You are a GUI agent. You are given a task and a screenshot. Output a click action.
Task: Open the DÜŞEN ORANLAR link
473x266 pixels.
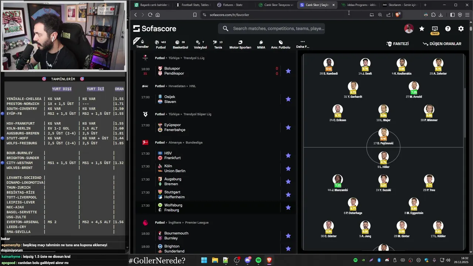(x=442, y=44)
